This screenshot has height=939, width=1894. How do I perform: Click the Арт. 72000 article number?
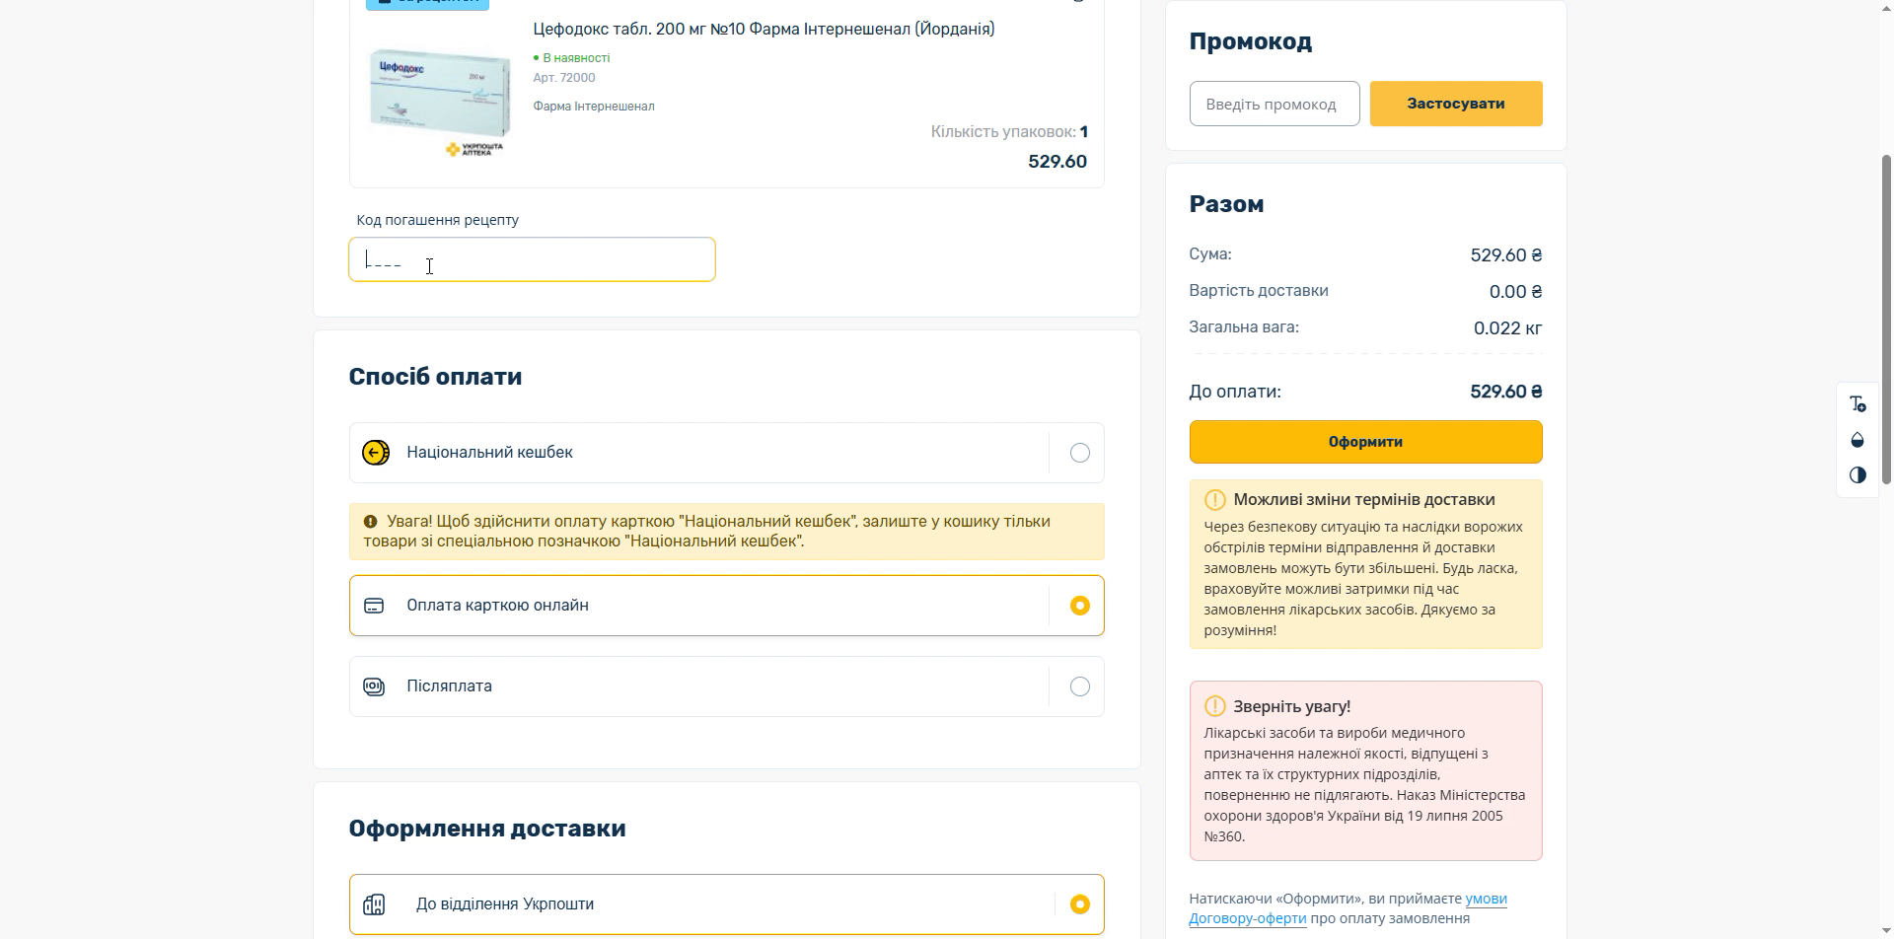pos(564,78)
